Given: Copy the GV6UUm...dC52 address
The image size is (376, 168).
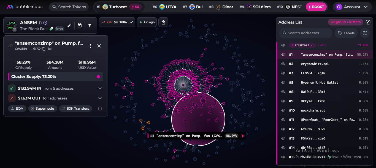Looking at the screenshot, I should coord(44,49).
